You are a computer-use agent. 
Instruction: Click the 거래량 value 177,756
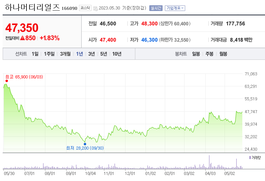click(x=236, y=23)
